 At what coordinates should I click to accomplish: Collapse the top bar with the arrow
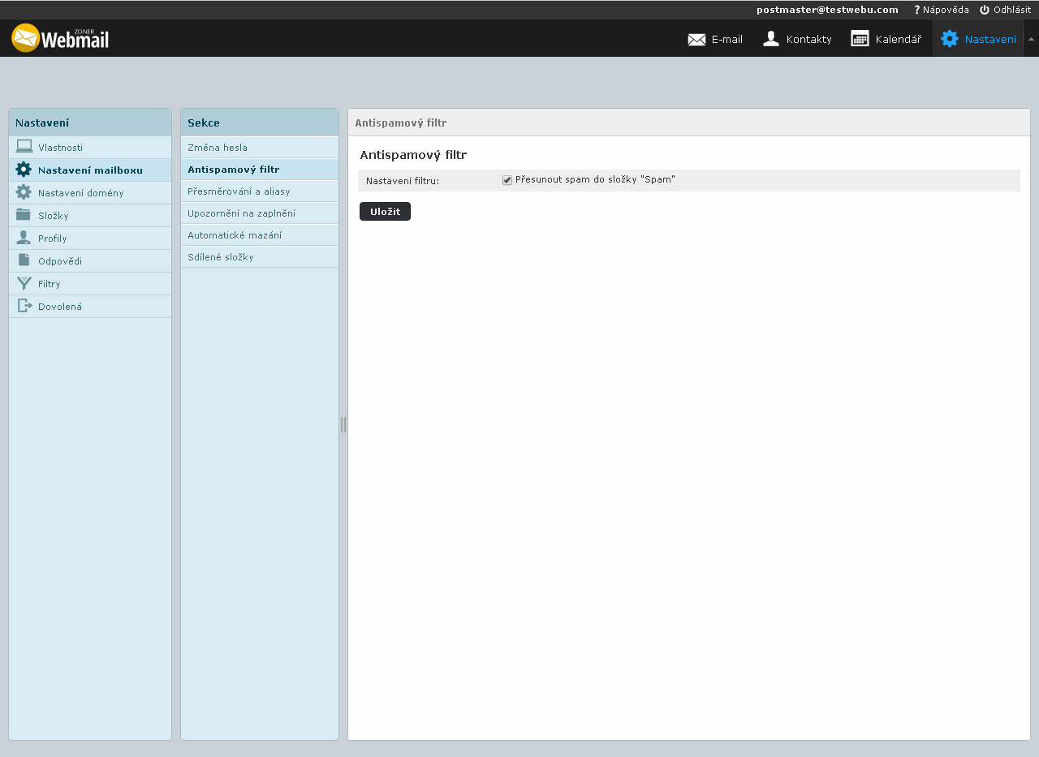tap(1031, 39)
